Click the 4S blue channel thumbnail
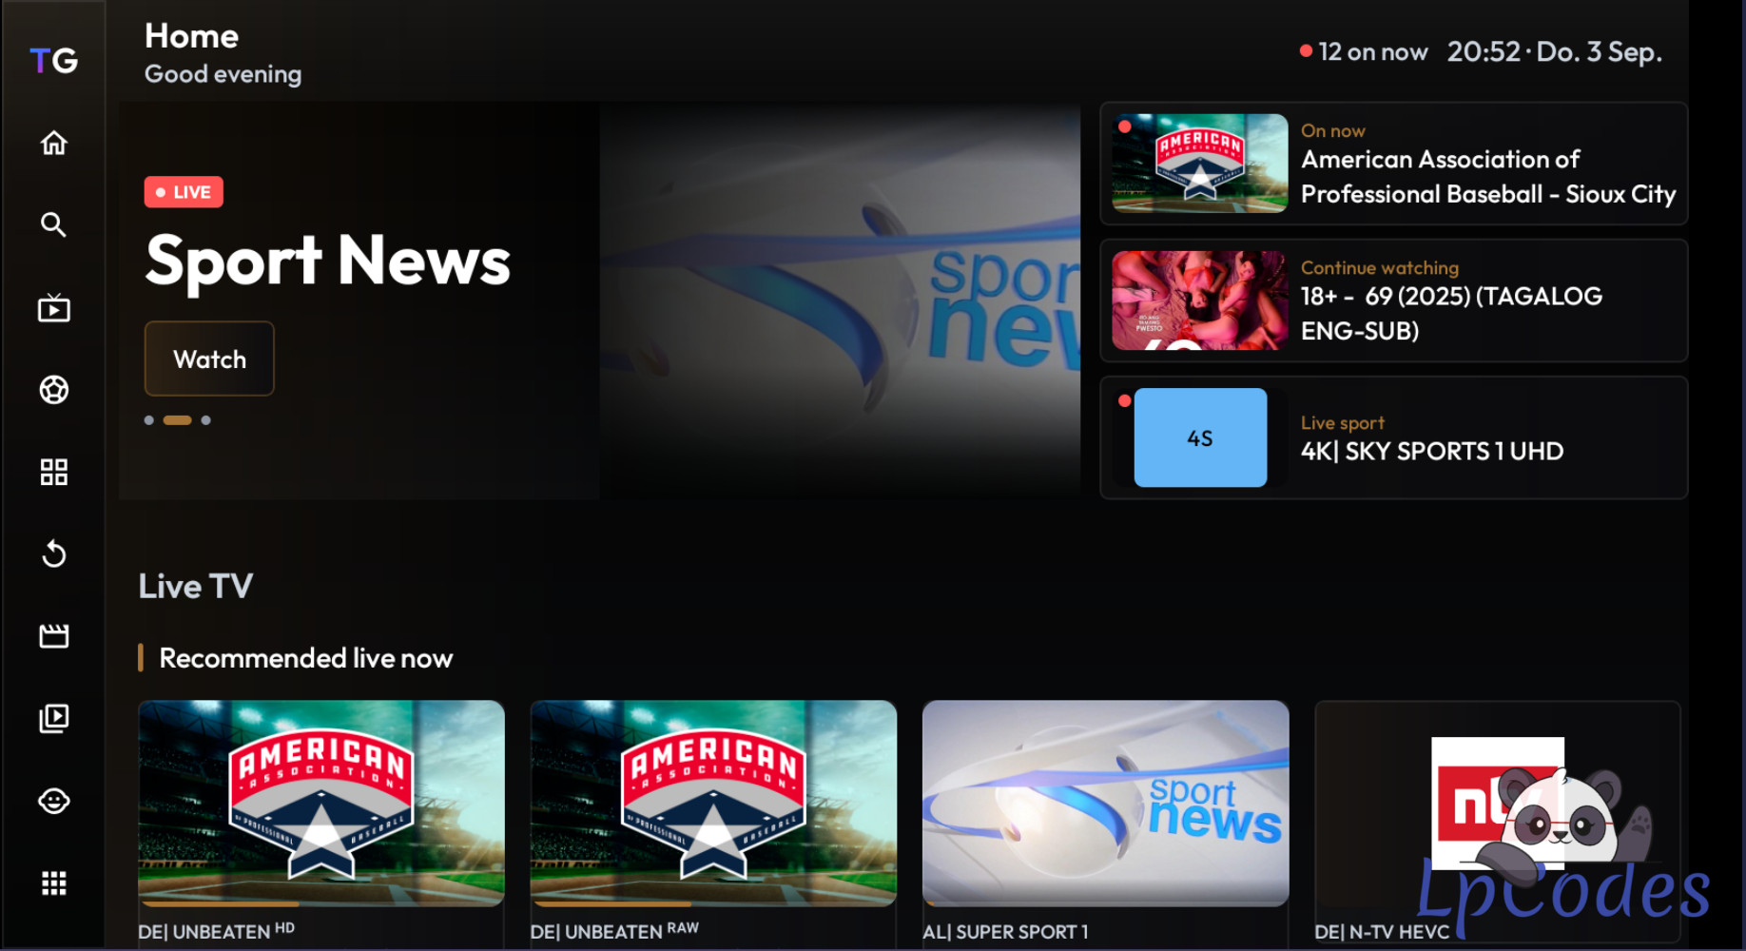The width and height of the screenshot is (1746, 951). [x=1200, y=437]
